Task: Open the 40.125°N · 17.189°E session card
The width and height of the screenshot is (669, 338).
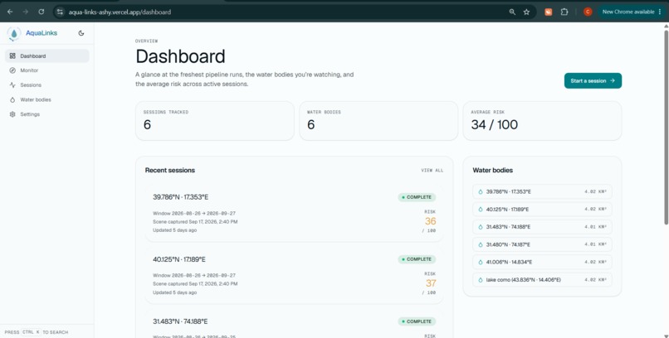Action: pos(294,275)
